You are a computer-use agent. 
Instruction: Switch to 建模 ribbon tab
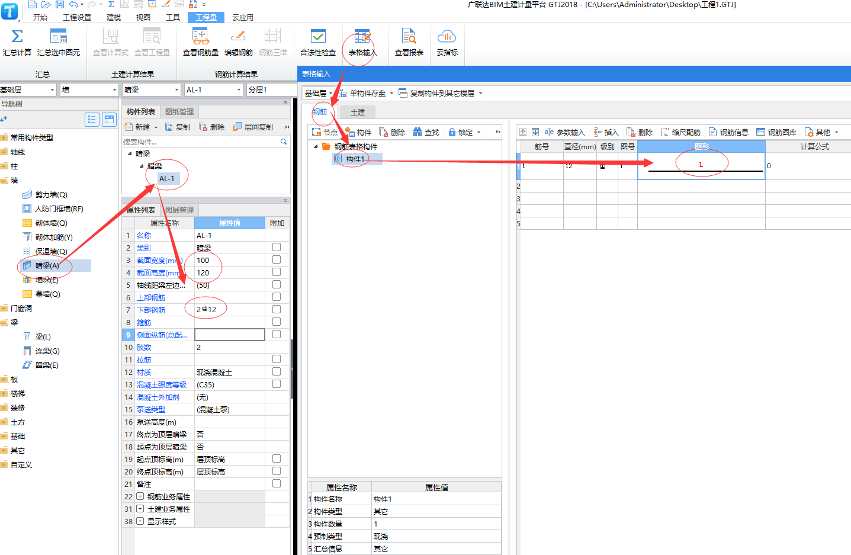tap(114, 17)
